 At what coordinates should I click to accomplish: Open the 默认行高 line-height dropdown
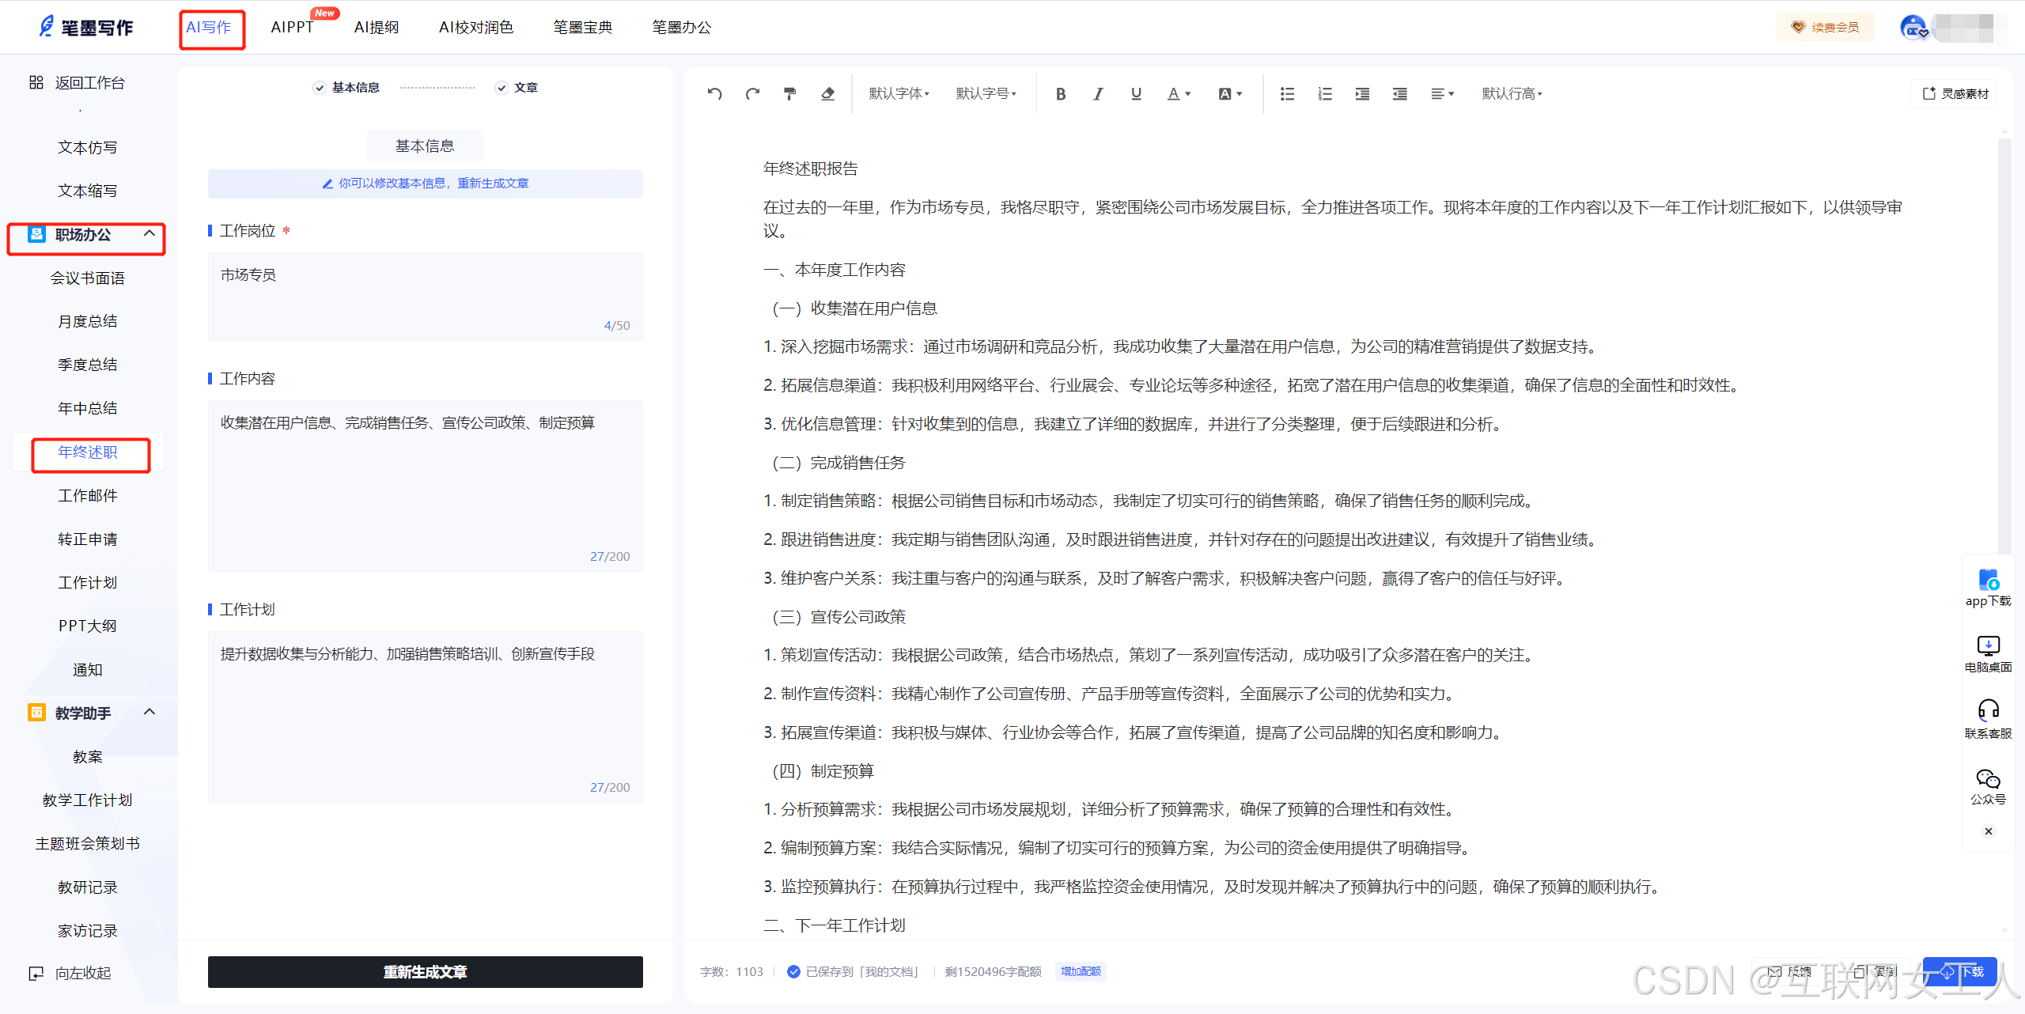point(1512,94)
